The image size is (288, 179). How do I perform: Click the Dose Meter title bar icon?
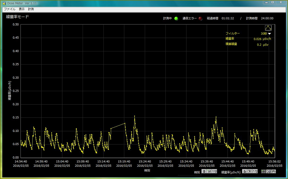(x=4, y=3)
